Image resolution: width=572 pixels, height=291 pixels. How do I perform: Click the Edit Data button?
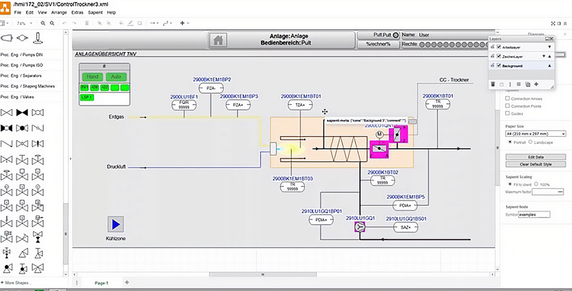tap(535, 157)
